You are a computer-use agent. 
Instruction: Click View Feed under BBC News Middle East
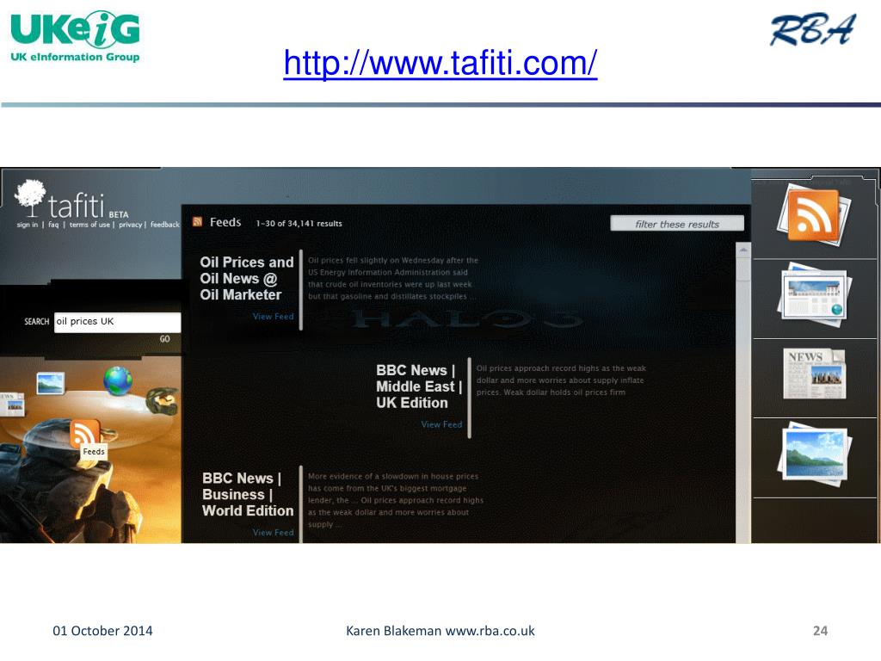(x=441, y=424)
